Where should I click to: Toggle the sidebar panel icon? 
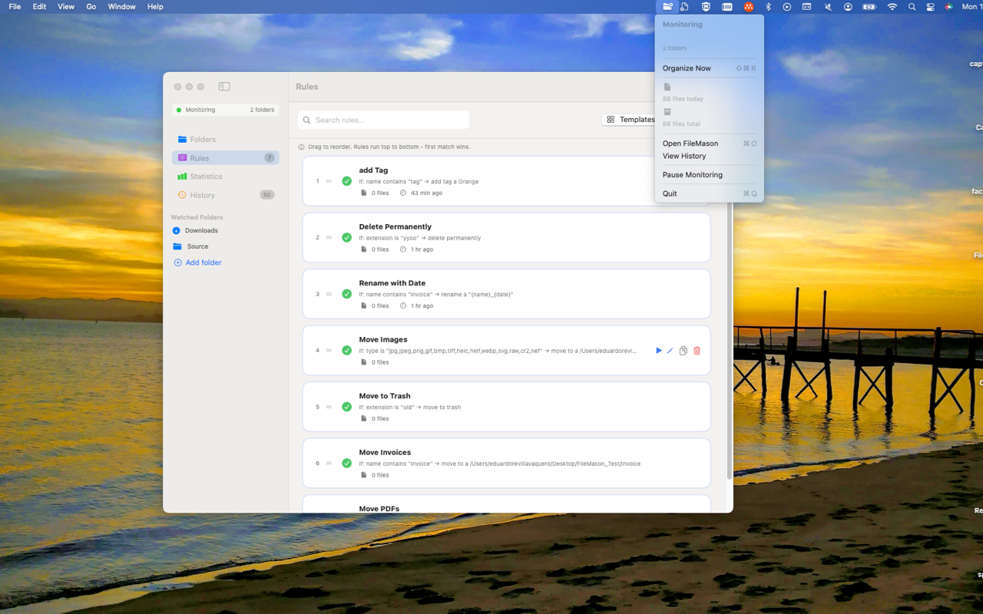point(224,87)
